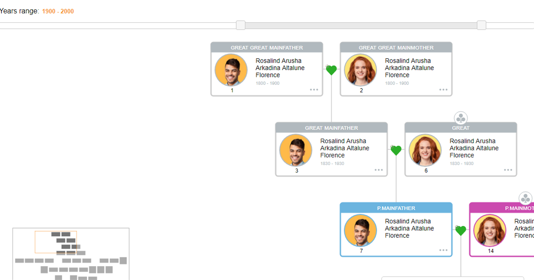The image size is (534, 280).
Task: Click heart icon linking the great great grandparents
Action: 331,70
